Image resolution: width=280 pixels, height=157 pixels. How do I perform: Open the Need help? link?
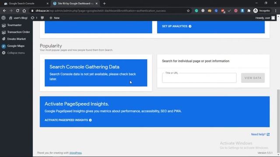tap(260, 134)
